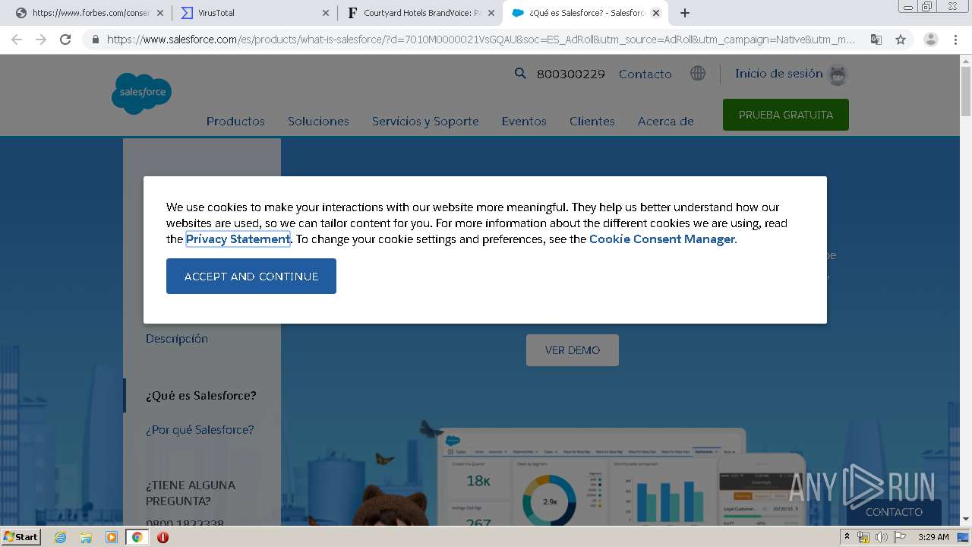Close the ¿Qué es Salesforce? tab
Image resolution: width=972 pixels, height=547 pixels.
click(x=656, y=13)
